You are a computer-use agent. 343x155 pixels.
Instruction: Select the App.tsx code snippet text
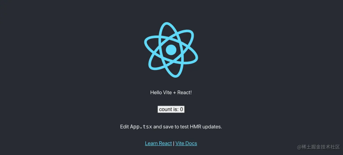[141, 127]
